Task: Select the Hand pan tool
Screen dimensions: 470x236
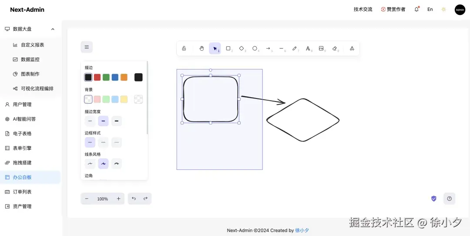Action: click(x=202, y=49)
